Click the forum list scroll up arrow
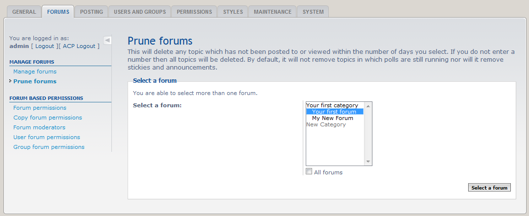Viewport: 529px width, 216px height. pyautogui.click(x=369, y=105)
